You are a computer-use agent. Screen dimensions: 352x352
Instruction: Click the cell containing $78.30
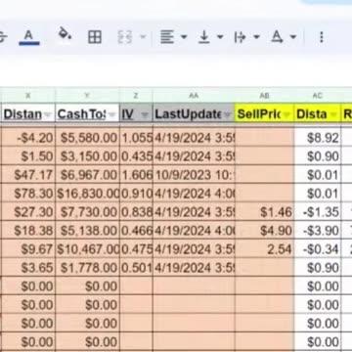tap(28, 194)
